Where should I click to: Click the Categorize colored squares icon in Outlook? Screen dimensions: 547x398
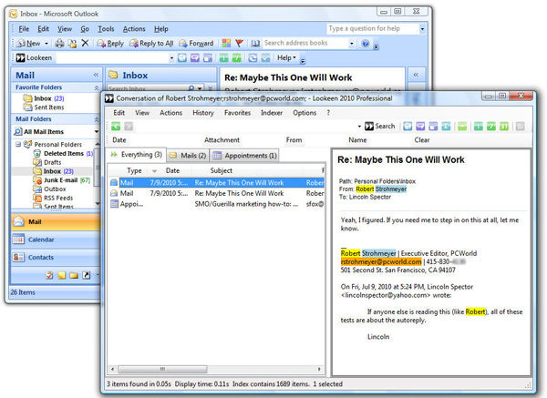226,43
